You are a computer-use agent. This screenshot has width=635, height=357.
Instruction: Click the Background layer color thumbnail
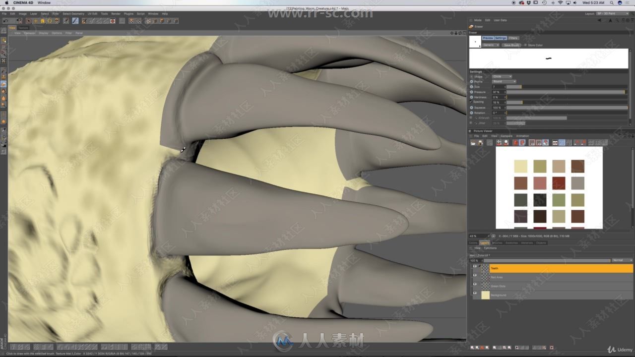point(485,295)
